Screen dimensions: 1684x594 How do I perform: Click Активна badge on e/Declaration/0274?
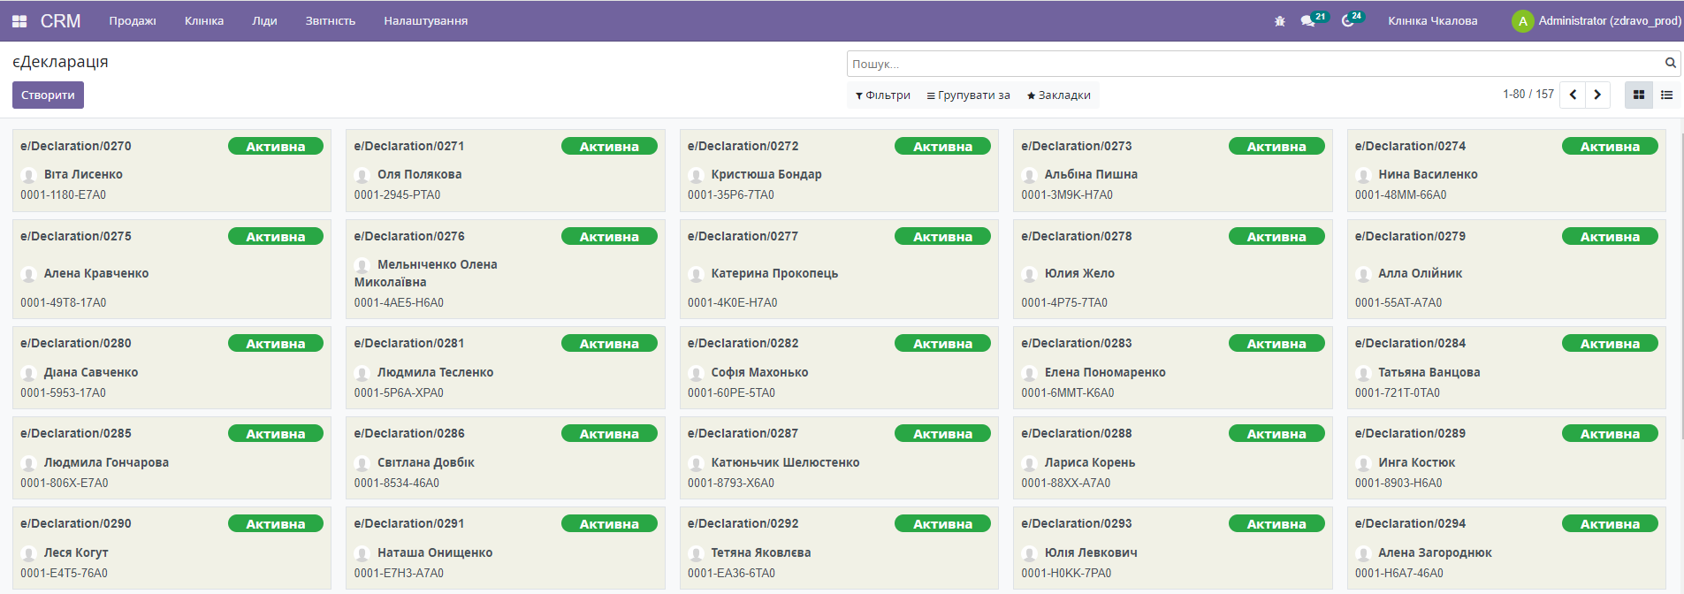(x=1609, y=147)
